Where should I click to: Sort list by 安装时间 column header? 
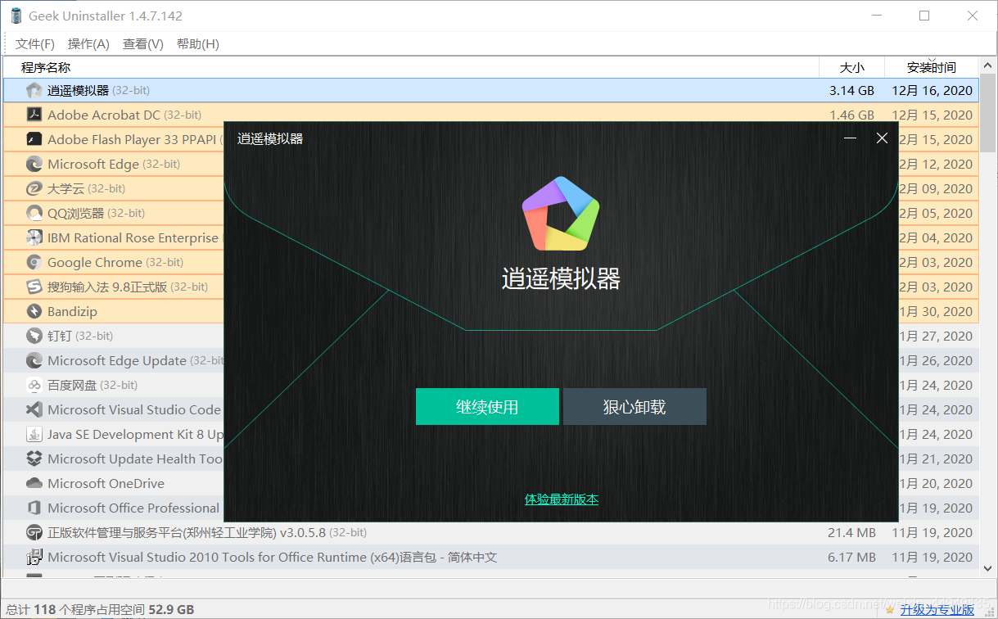pos(932,67)
